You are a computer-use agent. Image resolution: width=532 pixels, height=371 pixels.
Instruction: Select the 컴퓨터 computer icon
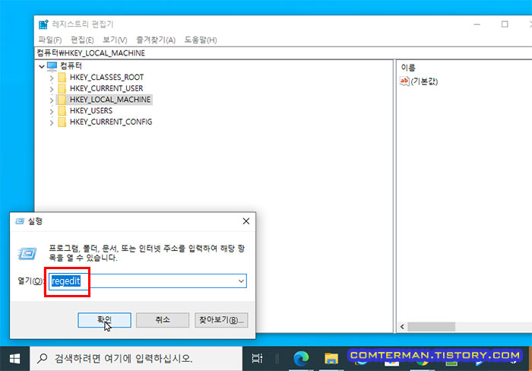pos(52,66)
